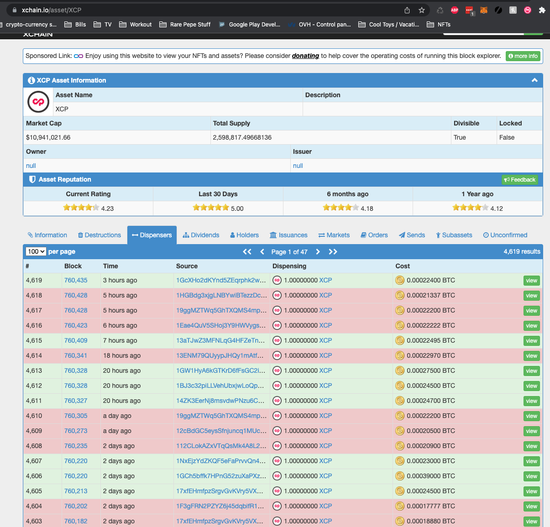Open the Chrome extensions puzzle icon
The height and width of the screenshot is (527, 550).
[x=542, y=10]
